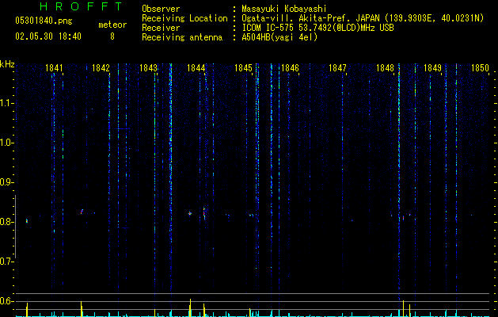Click the meteor echo just after 1840
This screenshot has width=498, height=317.
(x=27, y=220)
